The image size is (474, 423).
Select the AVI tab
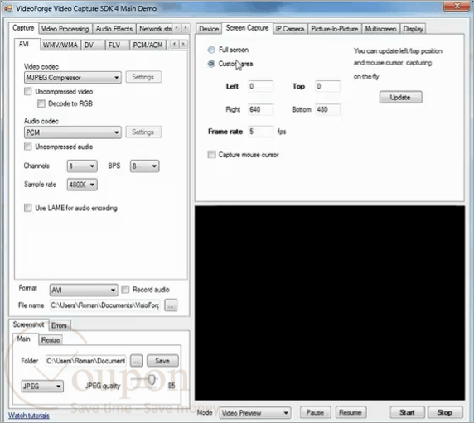click(x=27, y=45)
